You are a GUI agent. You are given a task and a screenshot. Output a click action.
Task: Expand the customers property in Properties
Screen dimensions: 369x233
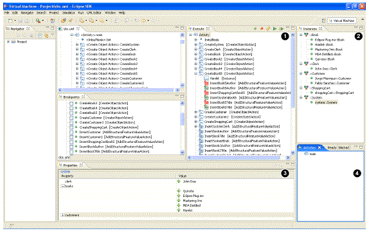point(62,215)
